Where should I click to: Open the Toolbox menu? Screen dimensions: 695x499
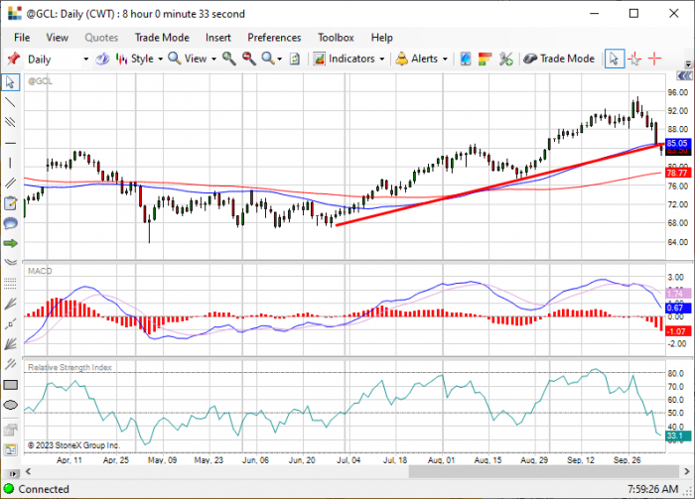point(336,38)
